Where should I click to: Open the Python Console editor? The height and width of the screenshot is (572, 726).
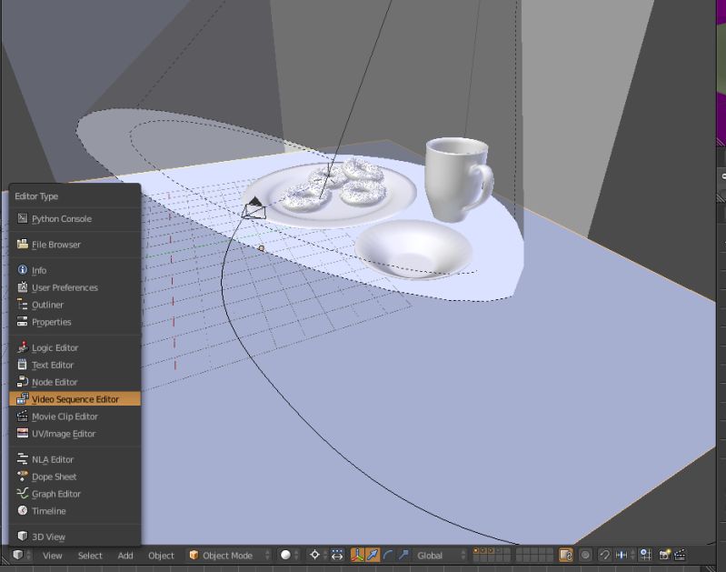tap(75, 219)
